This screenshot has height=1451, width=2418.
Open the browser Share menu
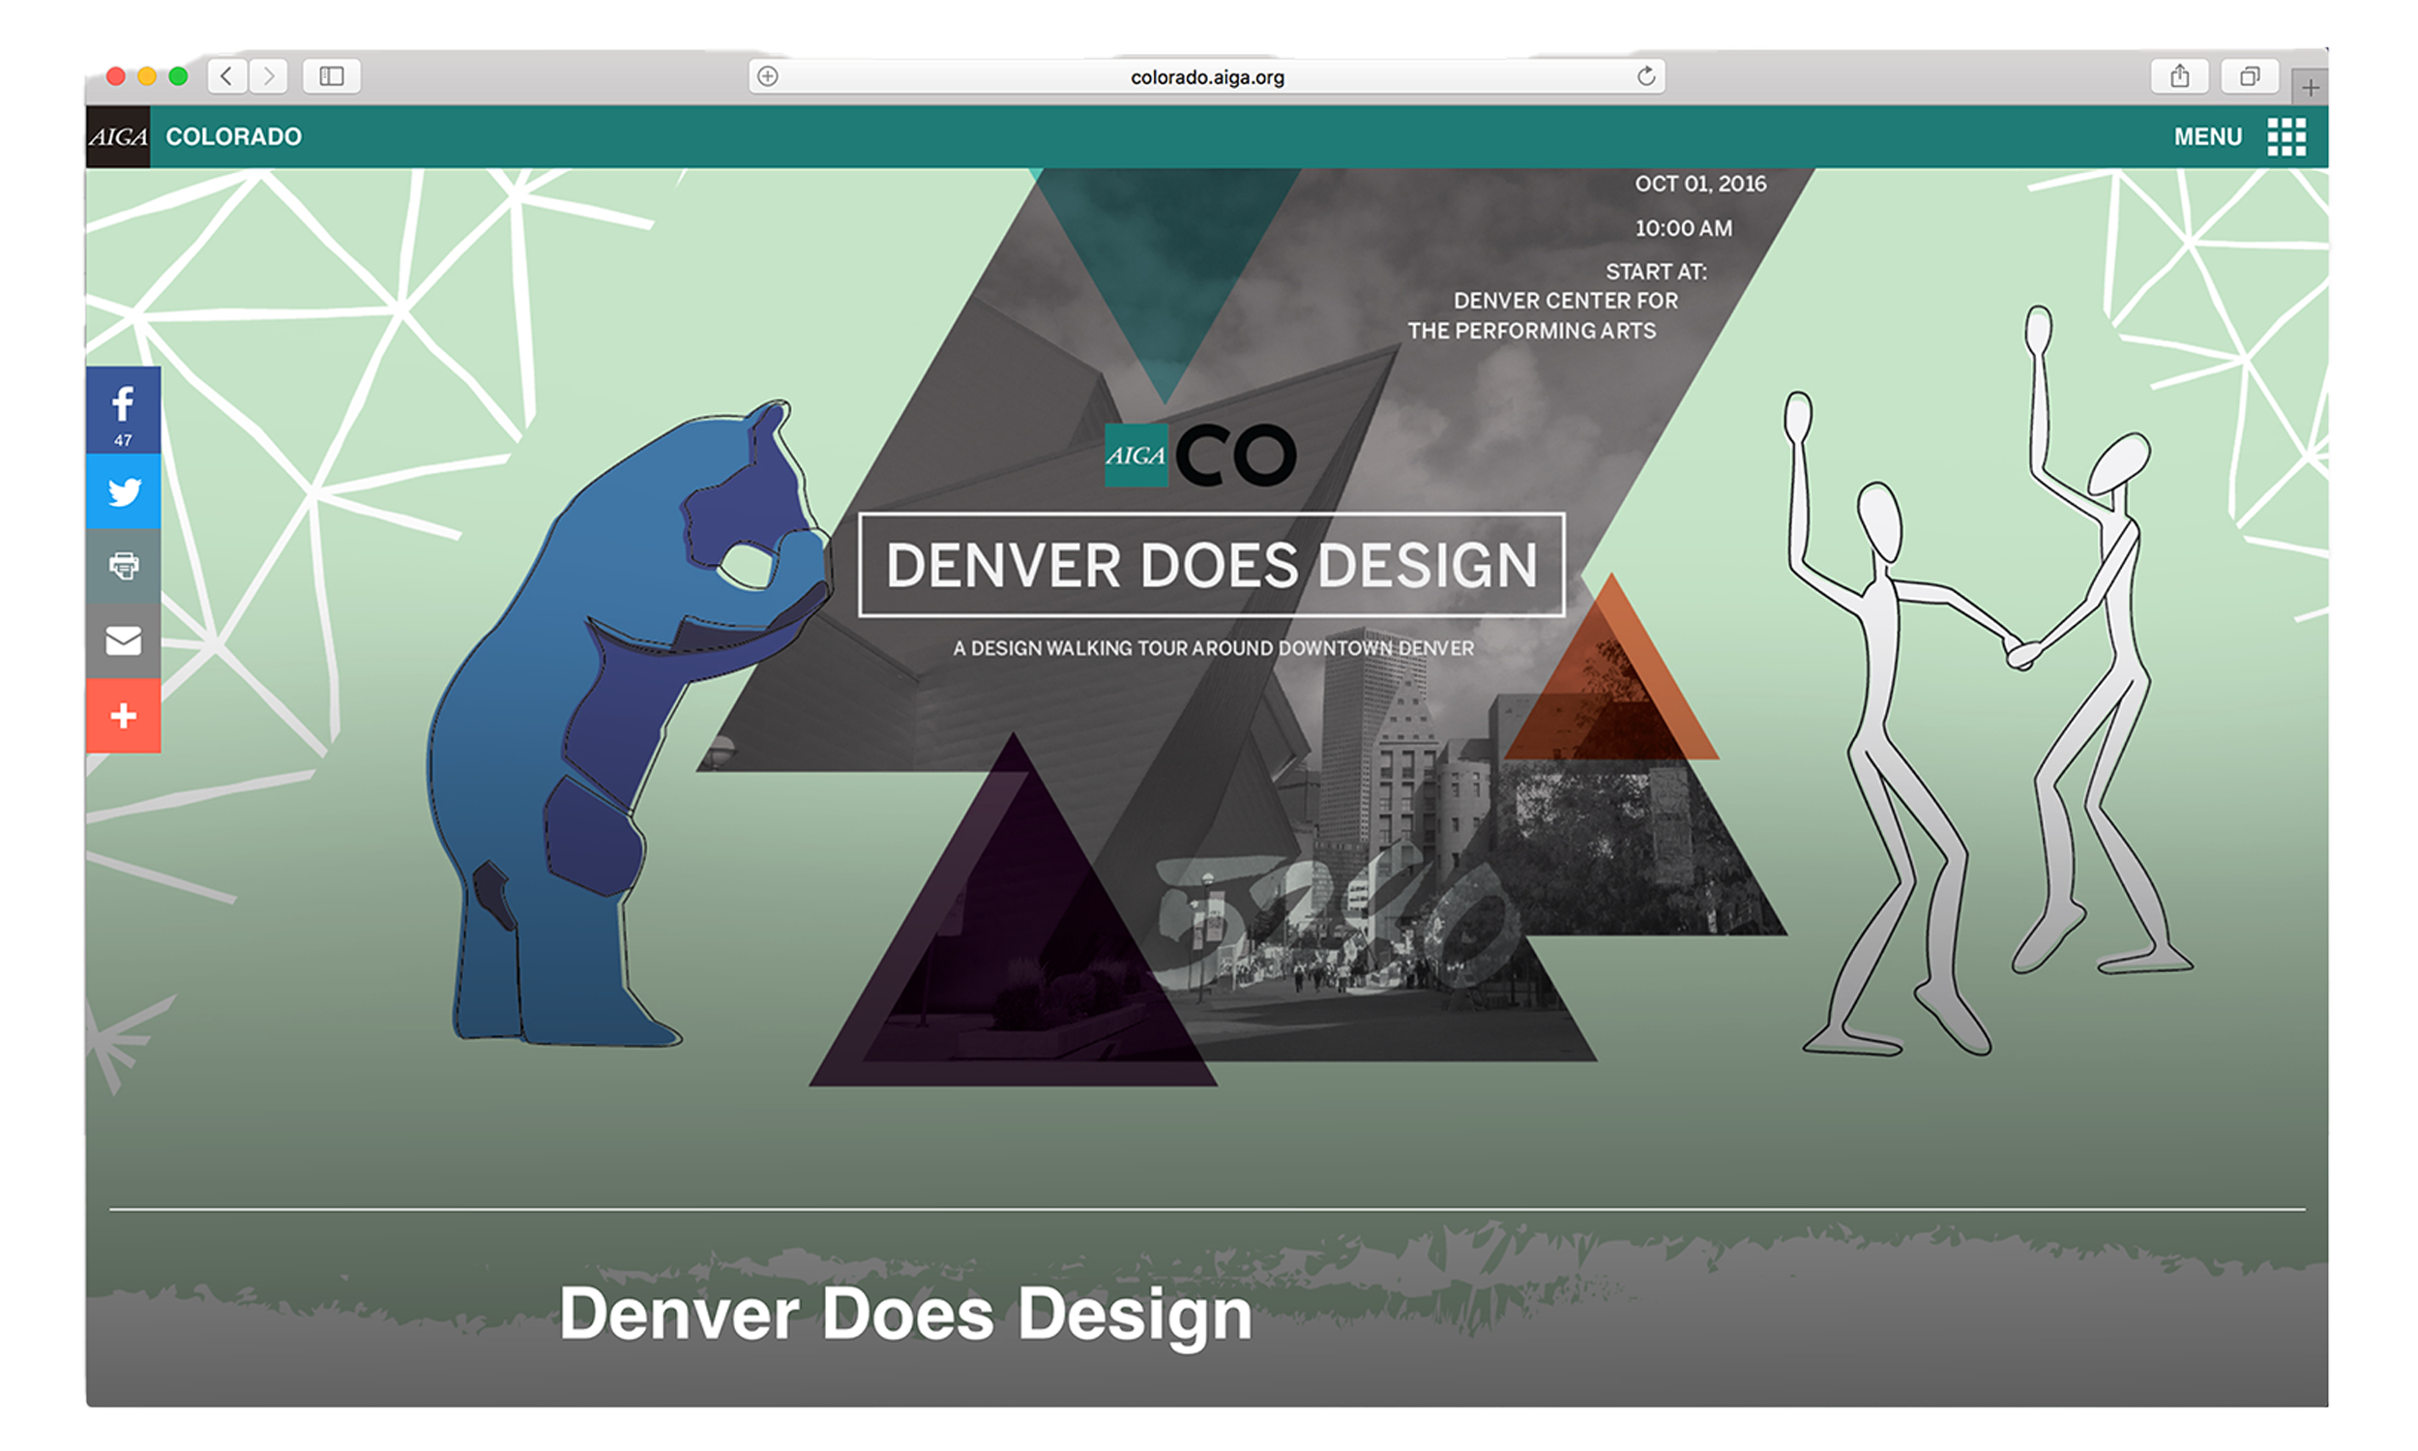tap(2179, 76)
